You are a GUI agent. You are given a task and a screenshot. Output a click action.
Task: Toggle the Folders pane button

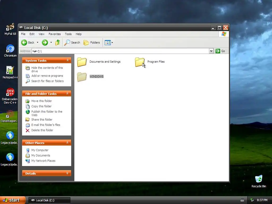92,42
